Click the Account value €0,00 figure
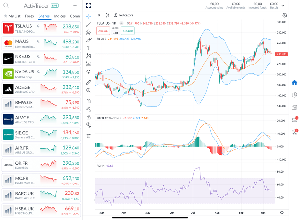 [214, 4]
